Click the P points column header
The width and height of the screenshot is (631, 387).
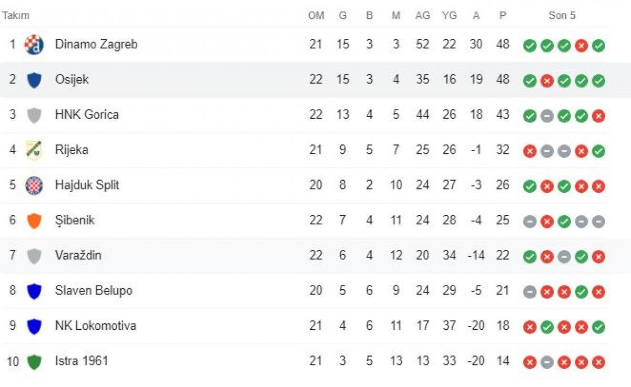tap(503, 16)
